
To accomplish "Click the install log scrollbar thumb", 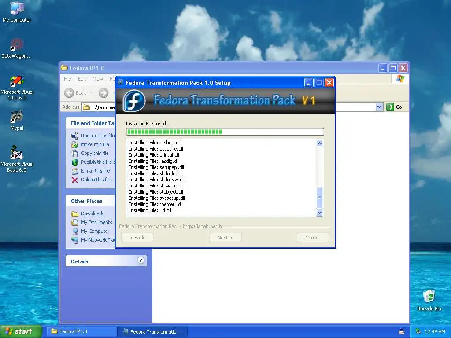I will pos(320,198).
